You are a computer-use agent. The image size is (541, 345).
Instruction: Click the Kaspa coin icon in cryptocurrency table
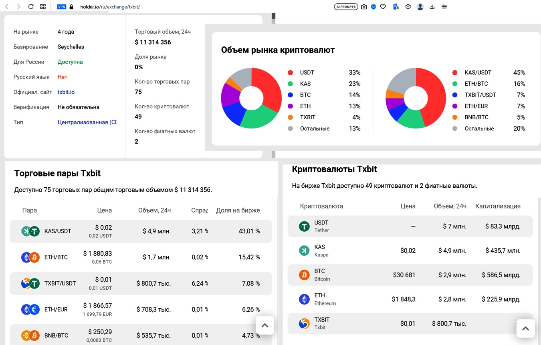click(305, 251)
